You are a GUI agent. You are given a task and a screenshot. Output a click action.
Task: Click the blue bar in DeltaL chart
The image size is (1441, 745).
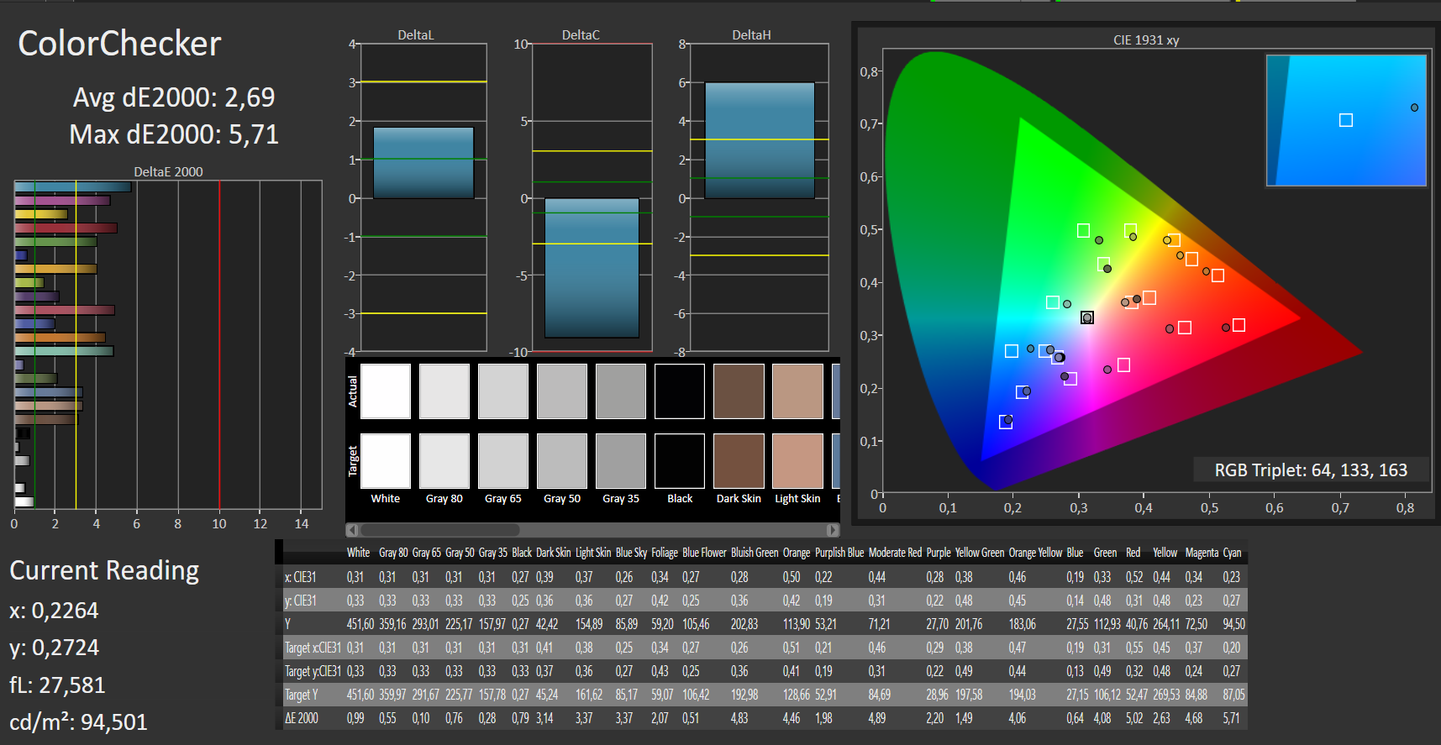coord(423,163)
